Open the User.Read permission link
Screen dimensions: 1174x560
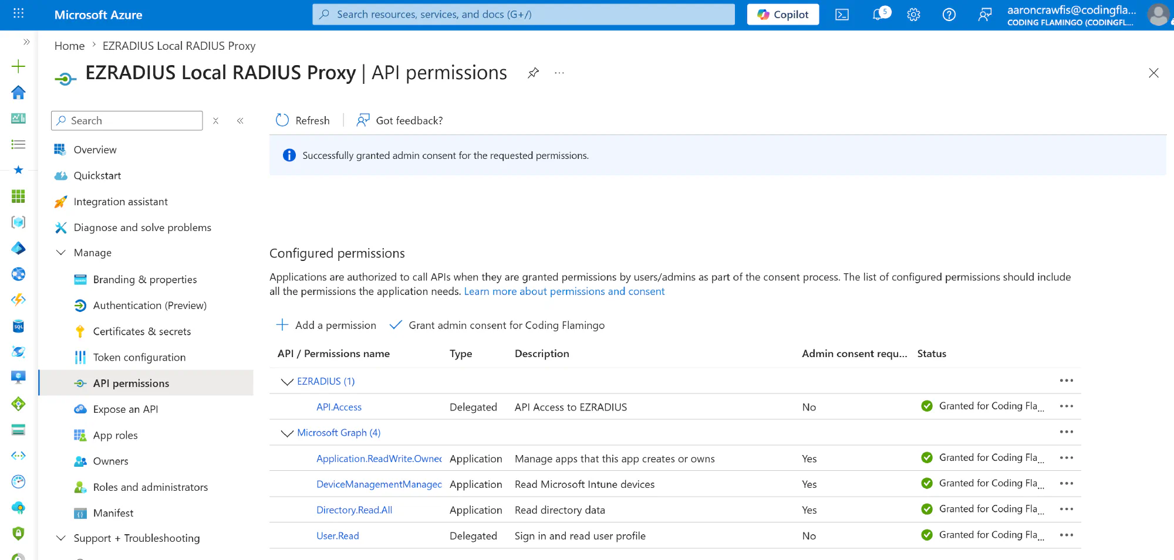[x=338, y=536]
